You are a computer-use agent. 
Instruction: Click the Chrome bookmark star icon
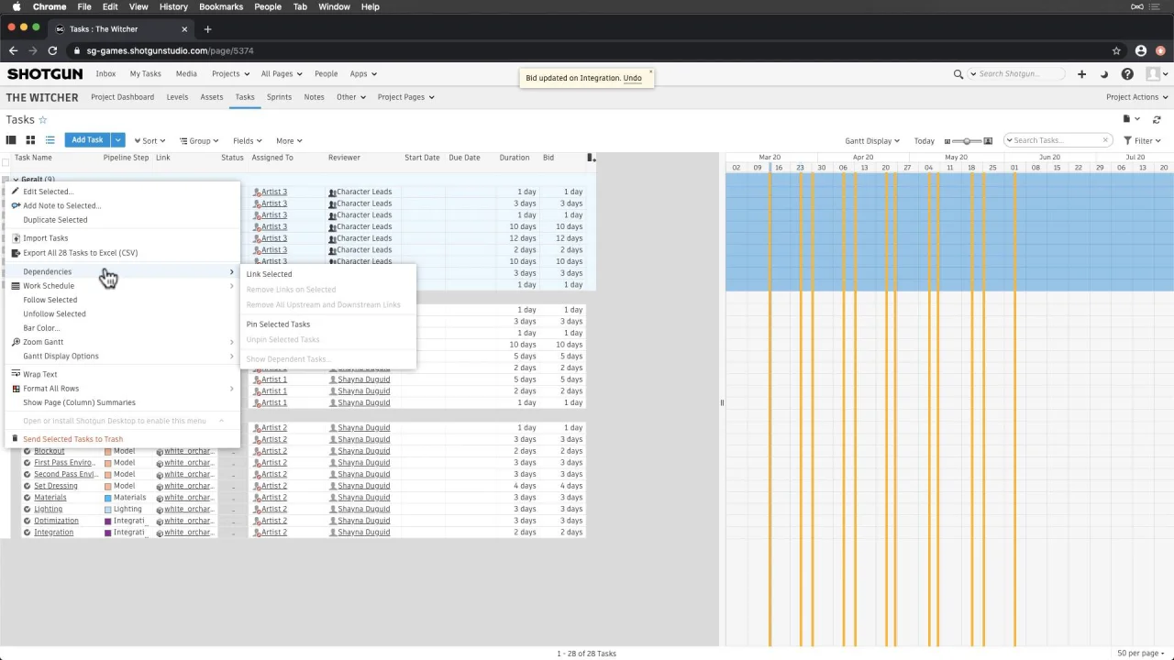click(x=1116, y=50)
